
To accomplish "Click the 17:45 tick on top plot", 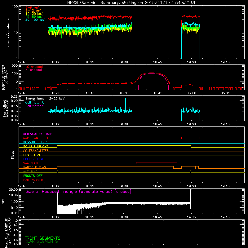I will coord(22,62).
